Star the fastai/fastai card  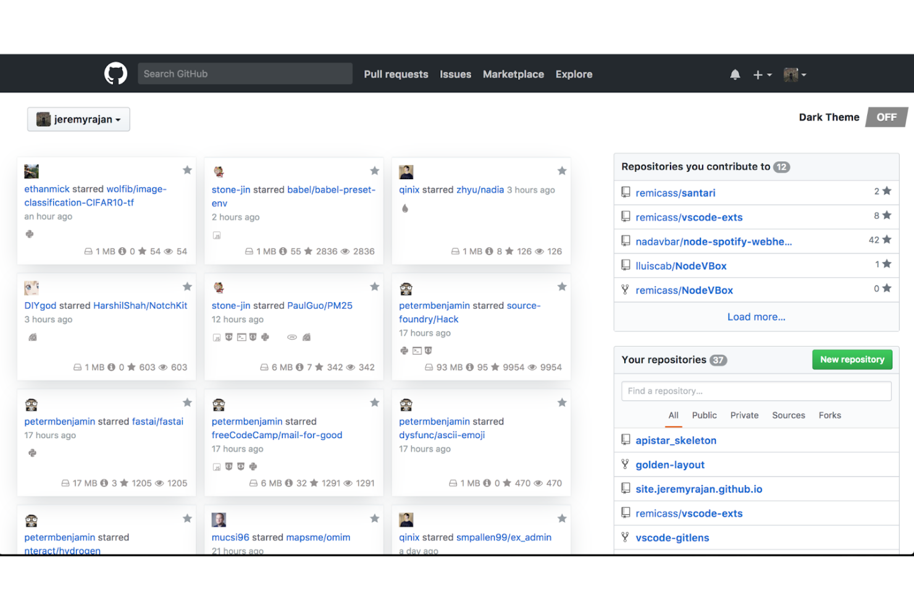[x=187, y=402]
